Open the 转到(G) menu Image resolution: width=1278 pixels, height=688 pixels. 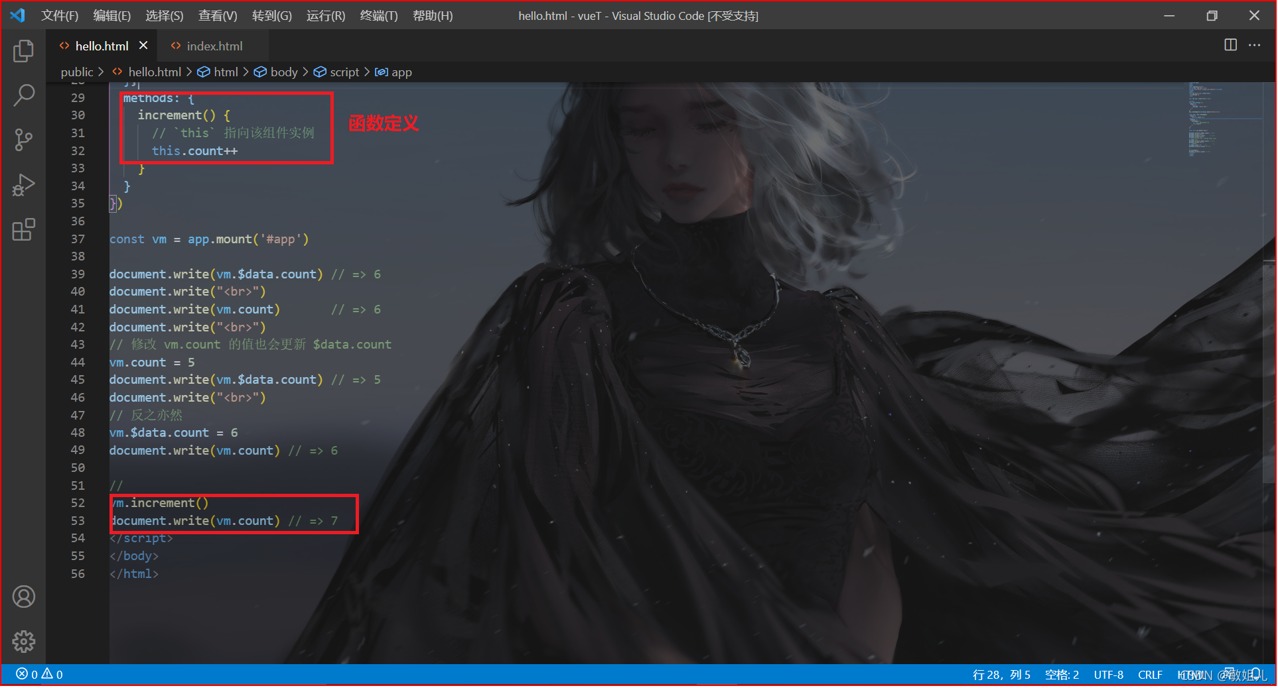coord(271,15)
